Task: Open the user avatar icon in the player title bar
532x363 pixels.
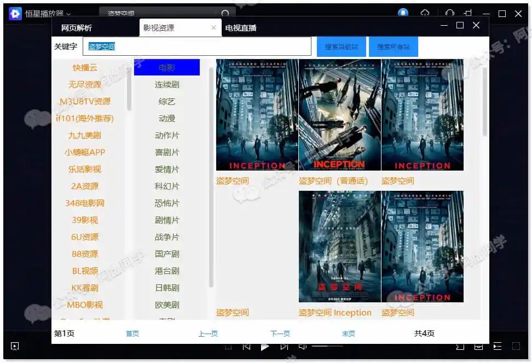Action: tap(403, 13)
